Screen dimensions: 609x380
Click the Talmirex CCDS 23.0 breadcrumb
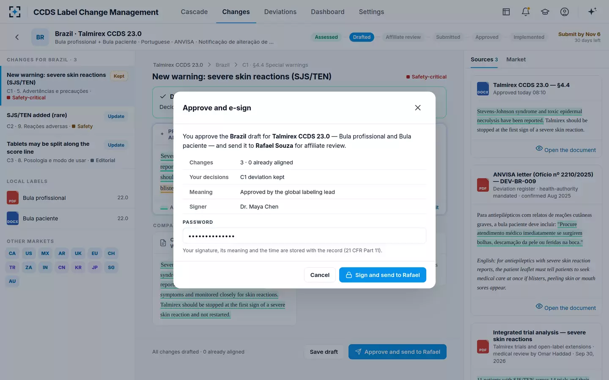click(x=178, y=65)
